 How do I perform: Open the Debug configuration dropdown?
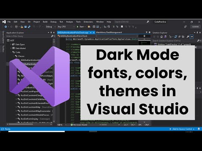click(50, 27)
